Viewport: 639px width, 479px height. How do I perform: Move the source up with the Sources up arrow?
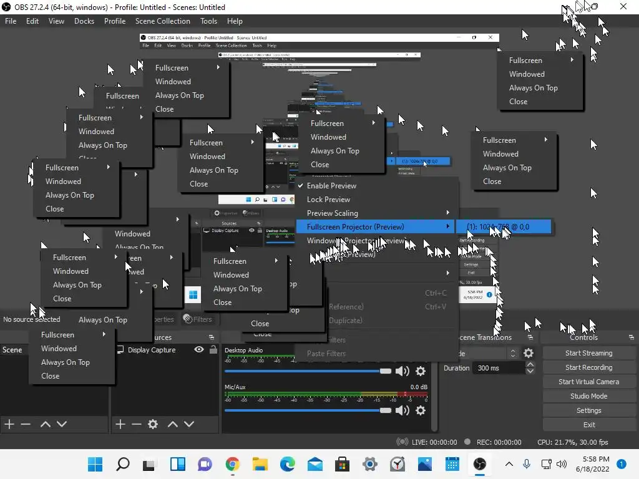tap(173, 424)
